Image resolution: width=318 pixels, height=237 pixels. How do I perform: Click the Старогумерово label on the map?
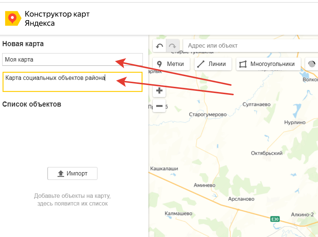208,114
